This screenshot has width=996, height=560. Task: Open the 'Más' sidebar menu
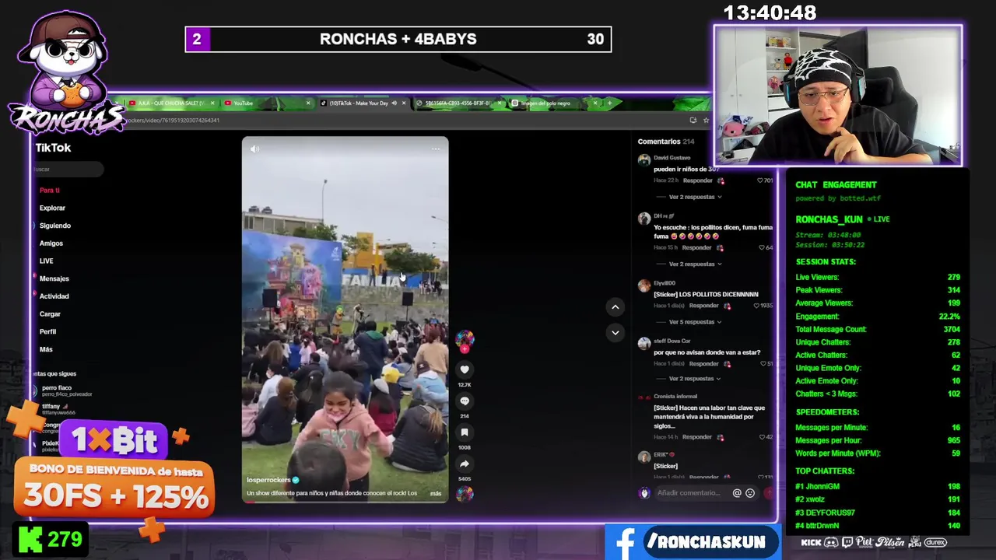[x=47, y=349]
